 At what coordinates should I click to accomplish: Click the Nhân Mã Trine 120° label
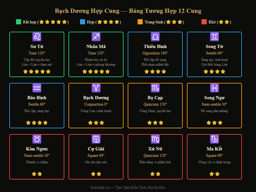click(96, 53)
